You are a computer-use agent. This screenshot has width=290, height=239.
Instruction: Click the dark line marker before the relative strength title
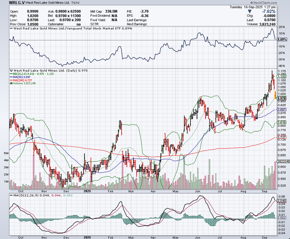pyautogui.click(x=11, y=29)
